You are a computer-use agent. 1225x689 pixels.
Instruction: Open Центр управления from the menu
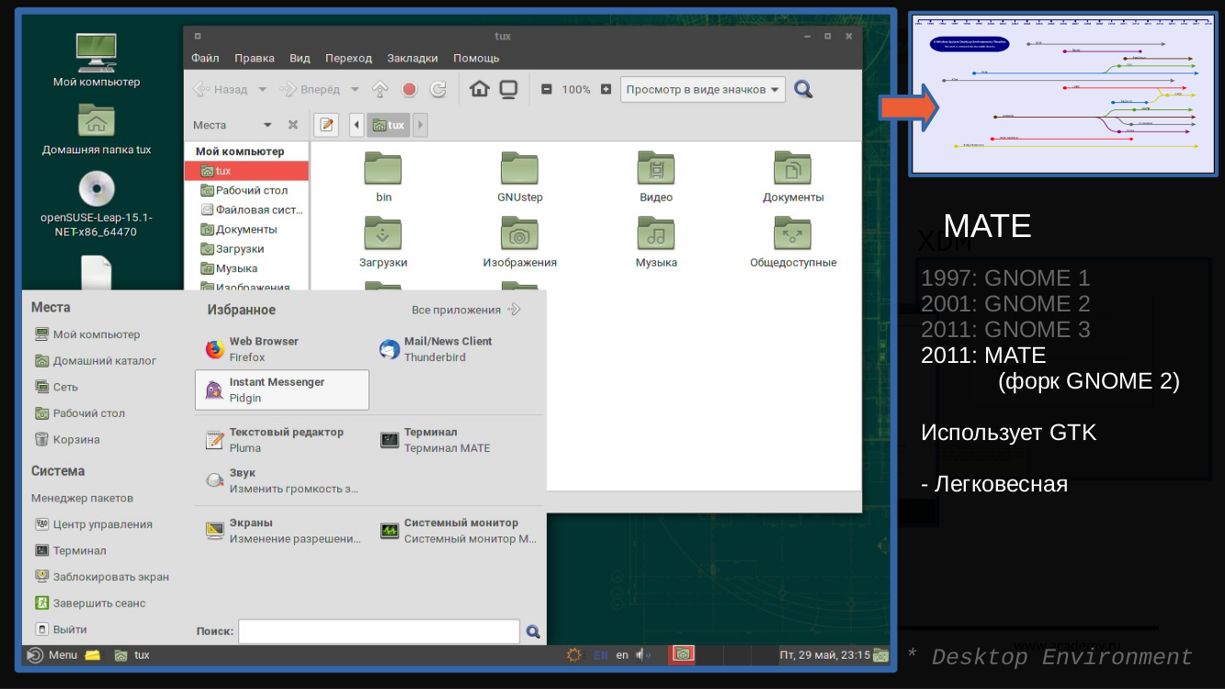[94, 525]
